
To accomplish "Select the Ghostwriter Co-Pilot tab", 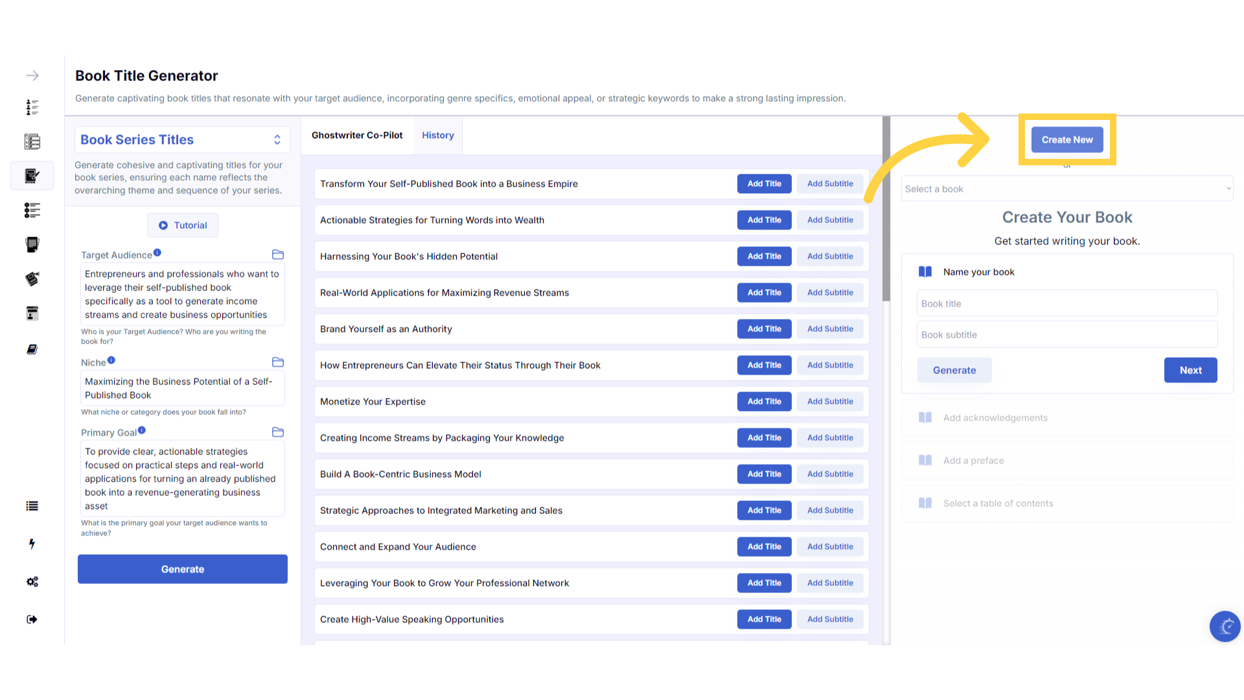I will [357, 135].
